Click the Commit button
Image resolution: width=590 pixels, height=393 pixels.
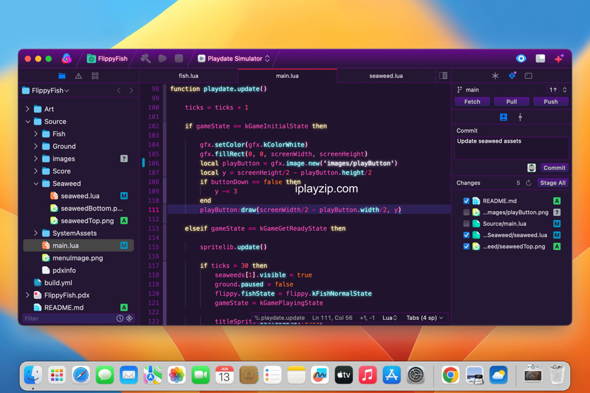[554, 168]
